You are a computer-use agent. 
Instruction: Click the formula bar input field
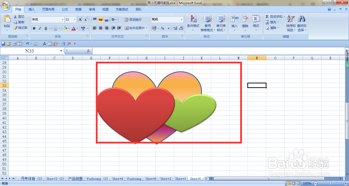(218, 51)
